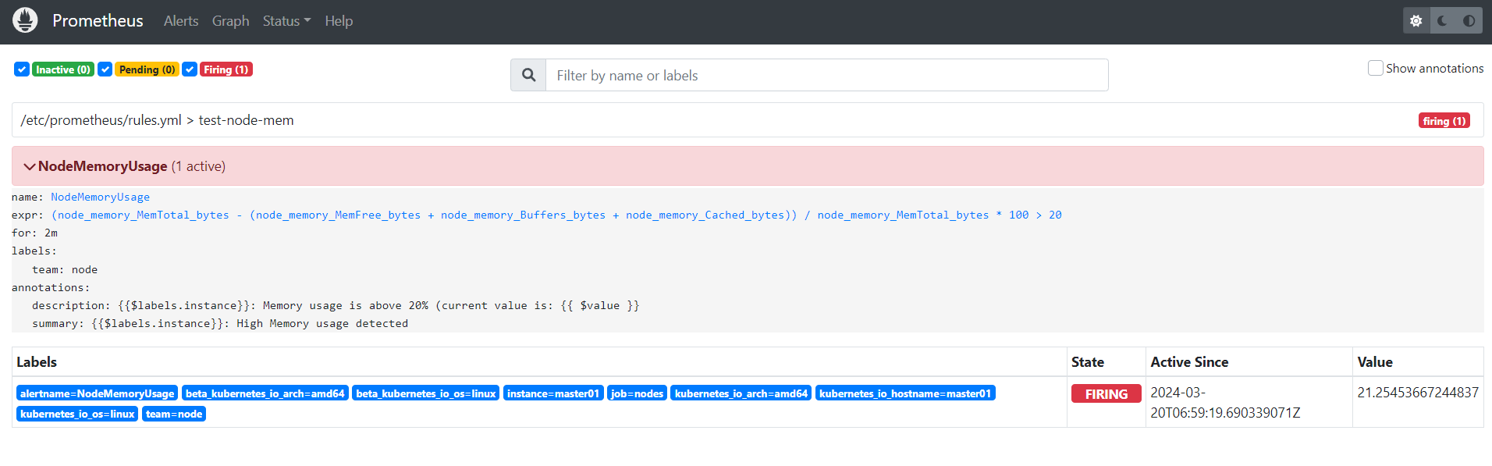Click the Prometheus brand title
Screen dimensions: 1492x466
tap(98, 21)
